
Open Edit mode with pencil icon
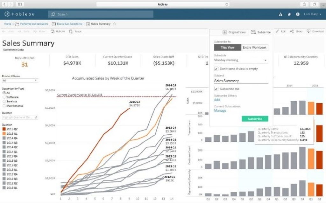(280, 31)
